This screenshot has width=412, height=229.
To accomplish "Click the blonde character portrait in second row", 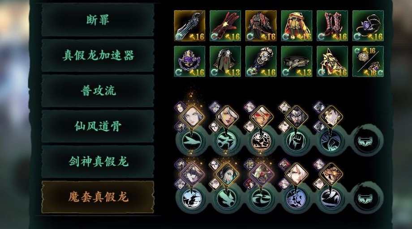I will (296, 174).
